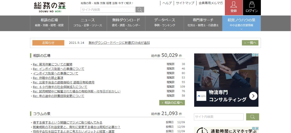Click the ad arrow circle button
This screenshot has width=291, height=133.
click(x=253, y=96)
